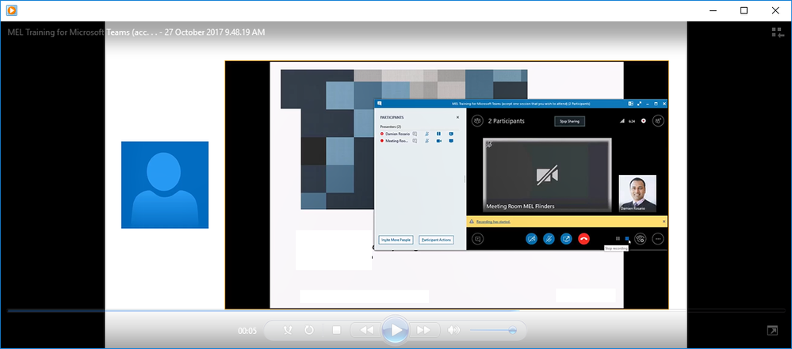Open the 'Recording has started' link
This screenshot has width=792, height=349.
point(493,222)
